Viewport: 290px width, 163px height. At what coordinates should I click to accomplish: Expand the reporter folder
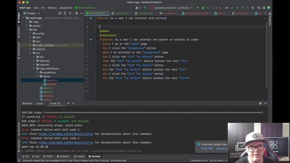[x=34, y=65]
